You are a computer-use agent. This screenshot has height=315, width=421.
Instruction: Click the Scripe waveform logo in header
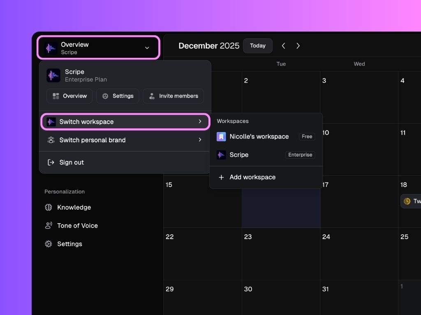click(51, 48)
